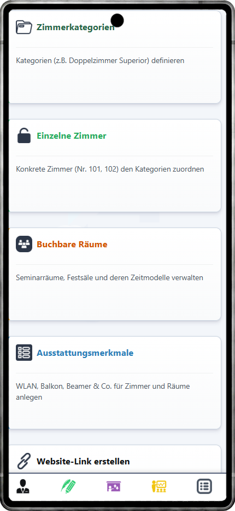Click the list icon next to Ausstattungsmerkmale

(x=24, y=353)
